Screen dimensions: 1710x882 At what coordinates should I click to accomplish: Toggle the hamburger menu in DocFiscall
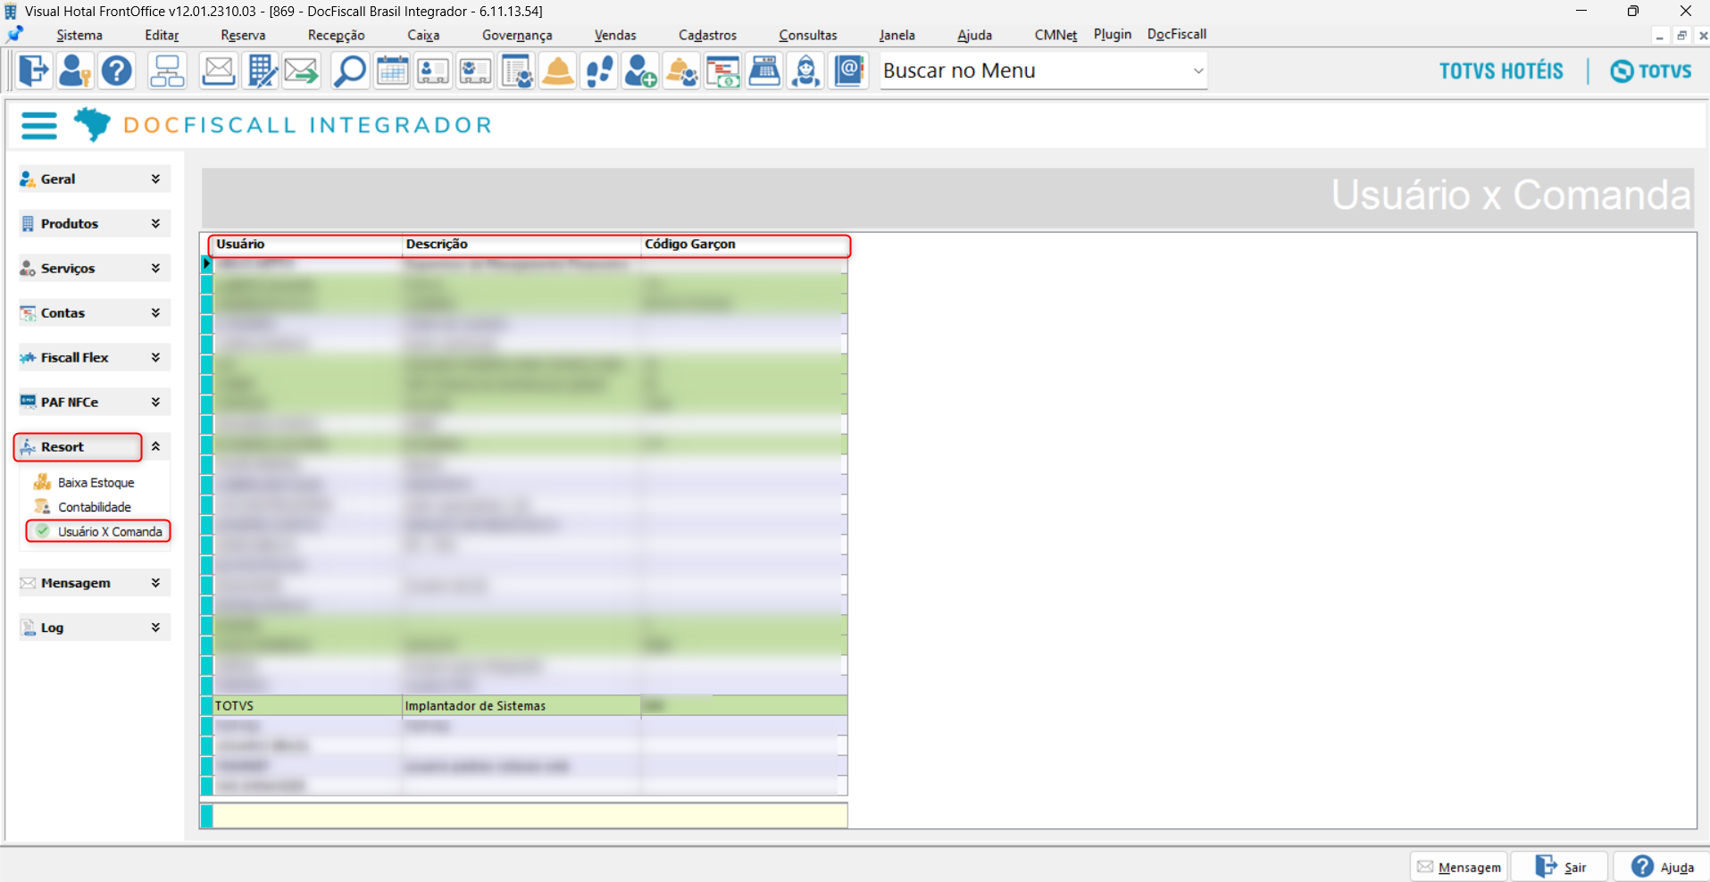click(39, 125)
